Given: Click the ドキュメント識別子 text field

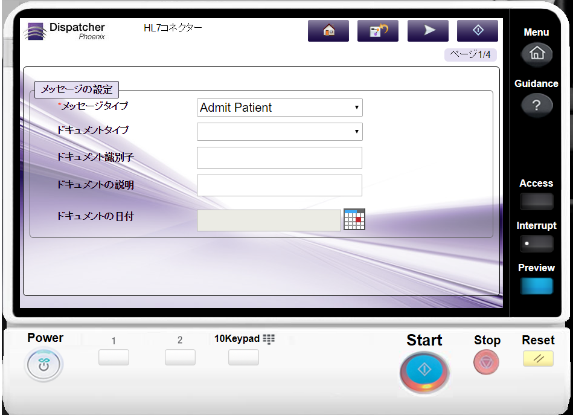Looking at the screenshot, I should 280,158.
